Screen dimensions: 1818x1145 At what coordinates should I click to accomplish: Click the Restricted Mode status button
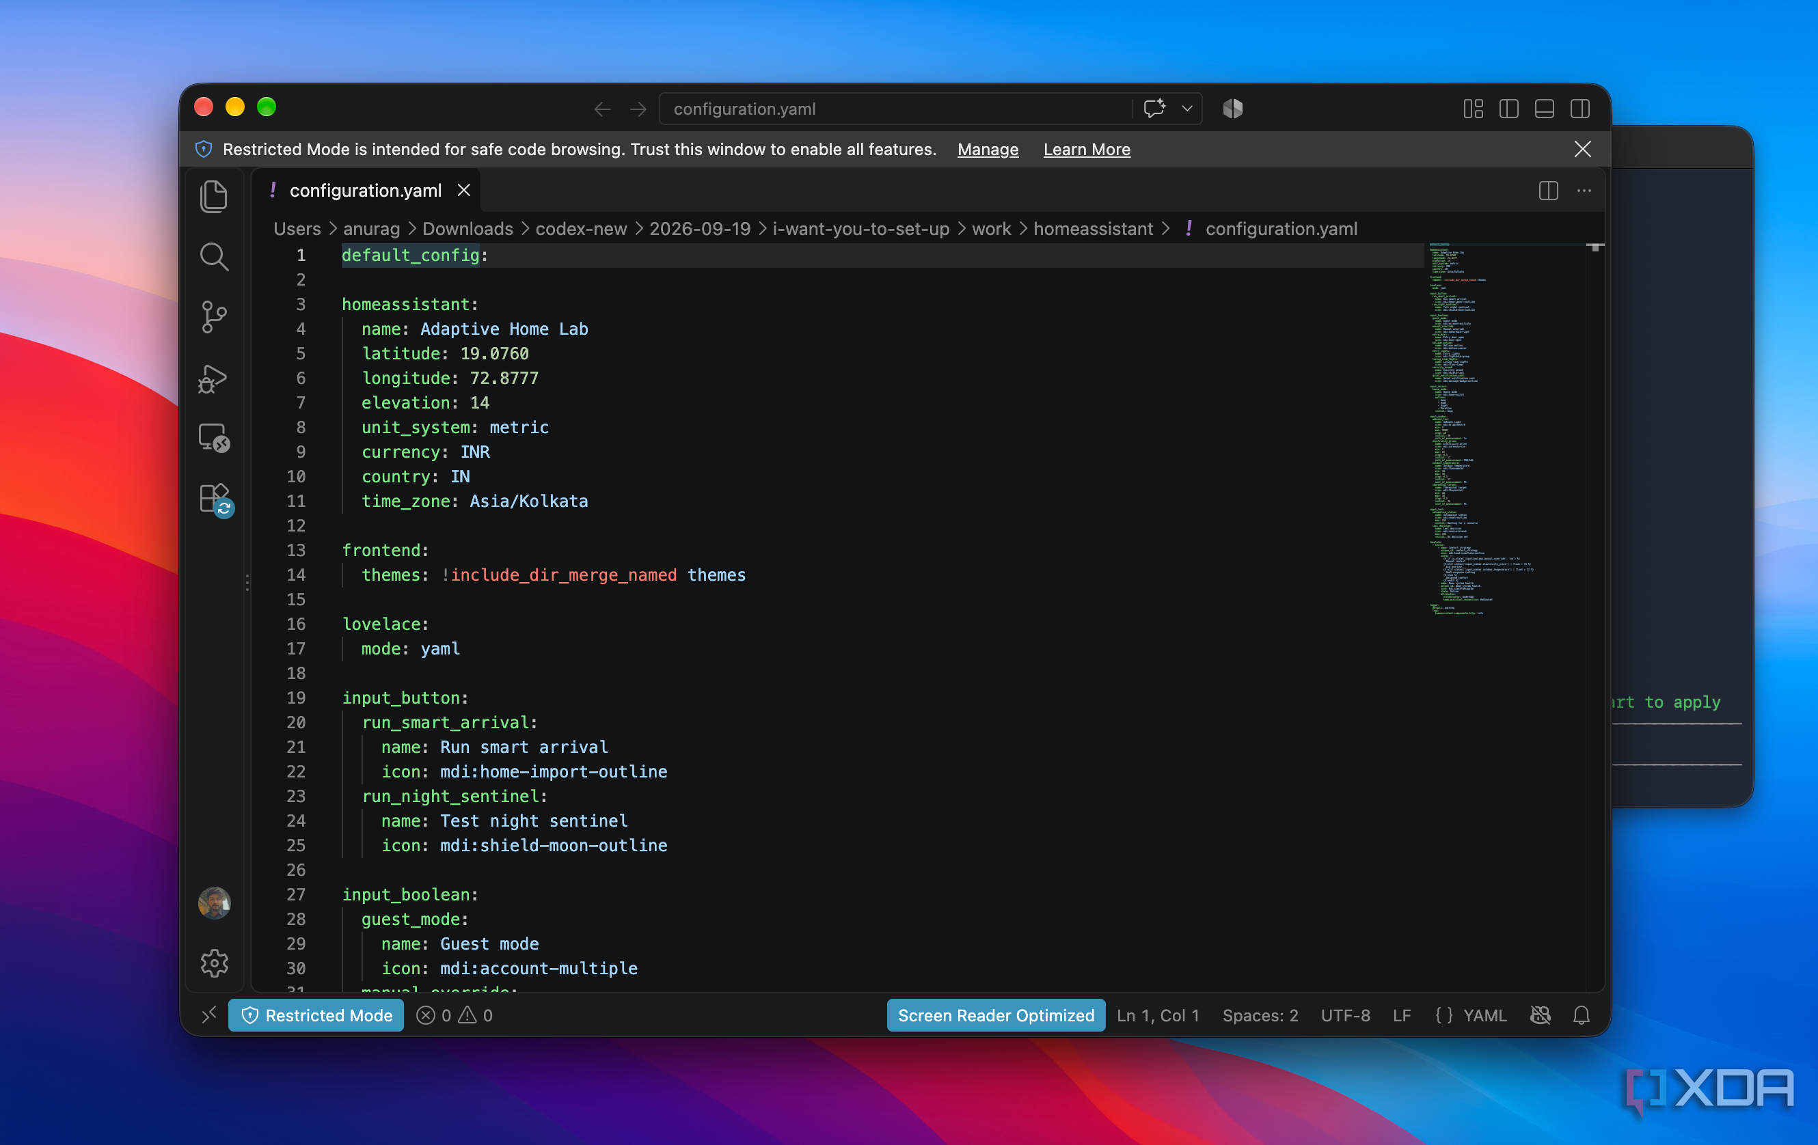click(316, 1015)
